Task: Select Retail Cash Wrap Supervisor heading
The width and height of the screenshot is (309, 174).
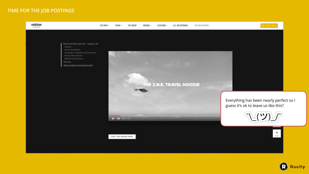Action: click(x=81, y=44)
